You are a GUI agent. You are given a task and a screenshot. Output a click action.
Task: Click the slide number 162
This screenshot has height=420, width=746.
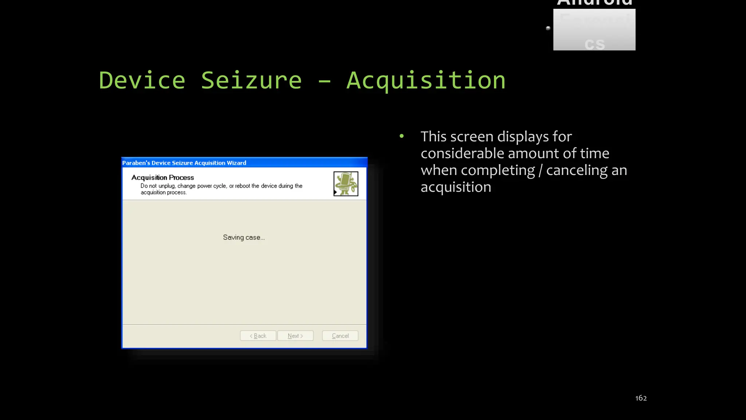(x=641, y=398)
